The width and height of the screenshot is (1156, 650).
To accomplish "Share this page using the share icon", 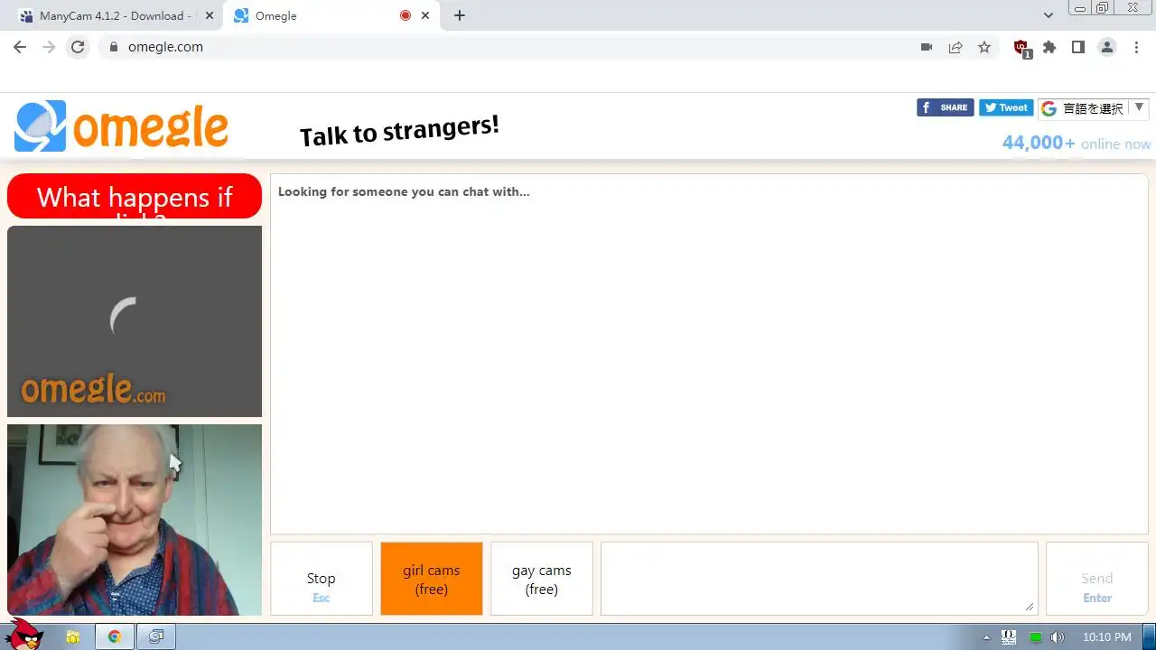I will pyautogui.click(x=956, y=47).
